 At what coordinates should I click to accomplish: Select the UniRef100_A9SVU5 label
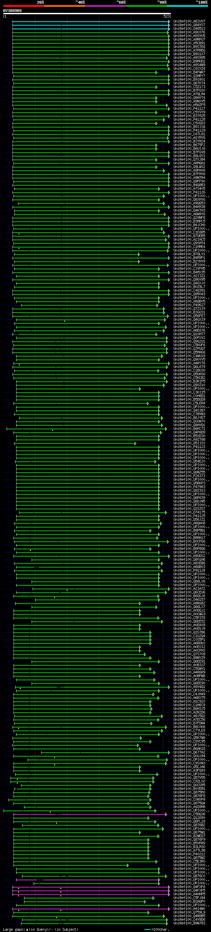(189, 36)
